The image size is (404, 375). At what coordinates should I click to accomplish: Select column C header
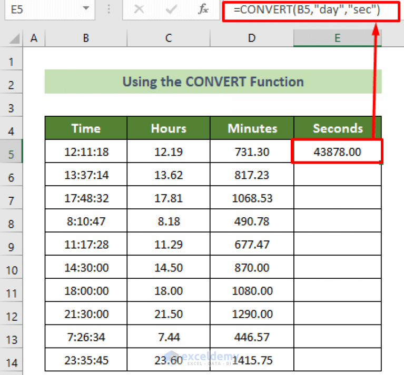[x=169, y=38]
